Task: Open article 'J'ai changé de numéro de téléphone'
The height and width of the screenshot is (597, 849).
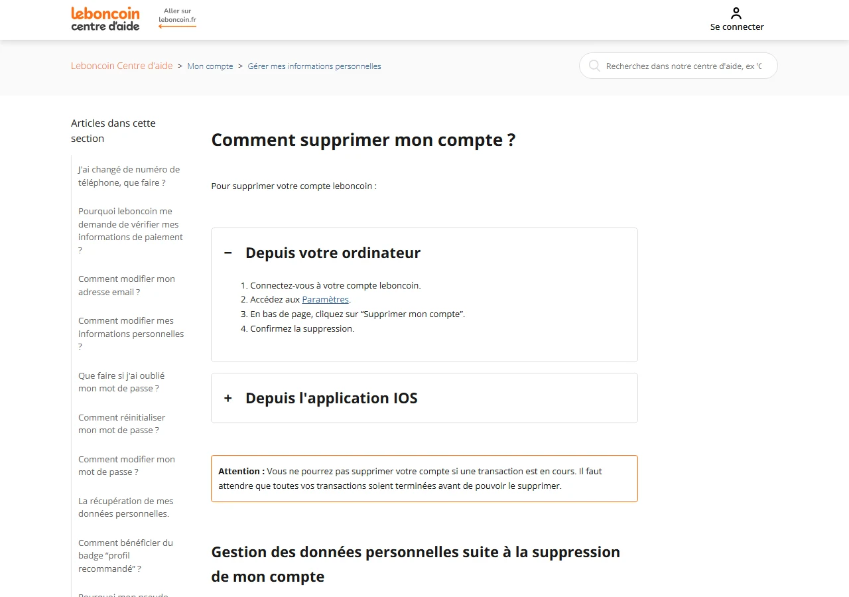Action: pyautogui.click(x=129, y=176)
